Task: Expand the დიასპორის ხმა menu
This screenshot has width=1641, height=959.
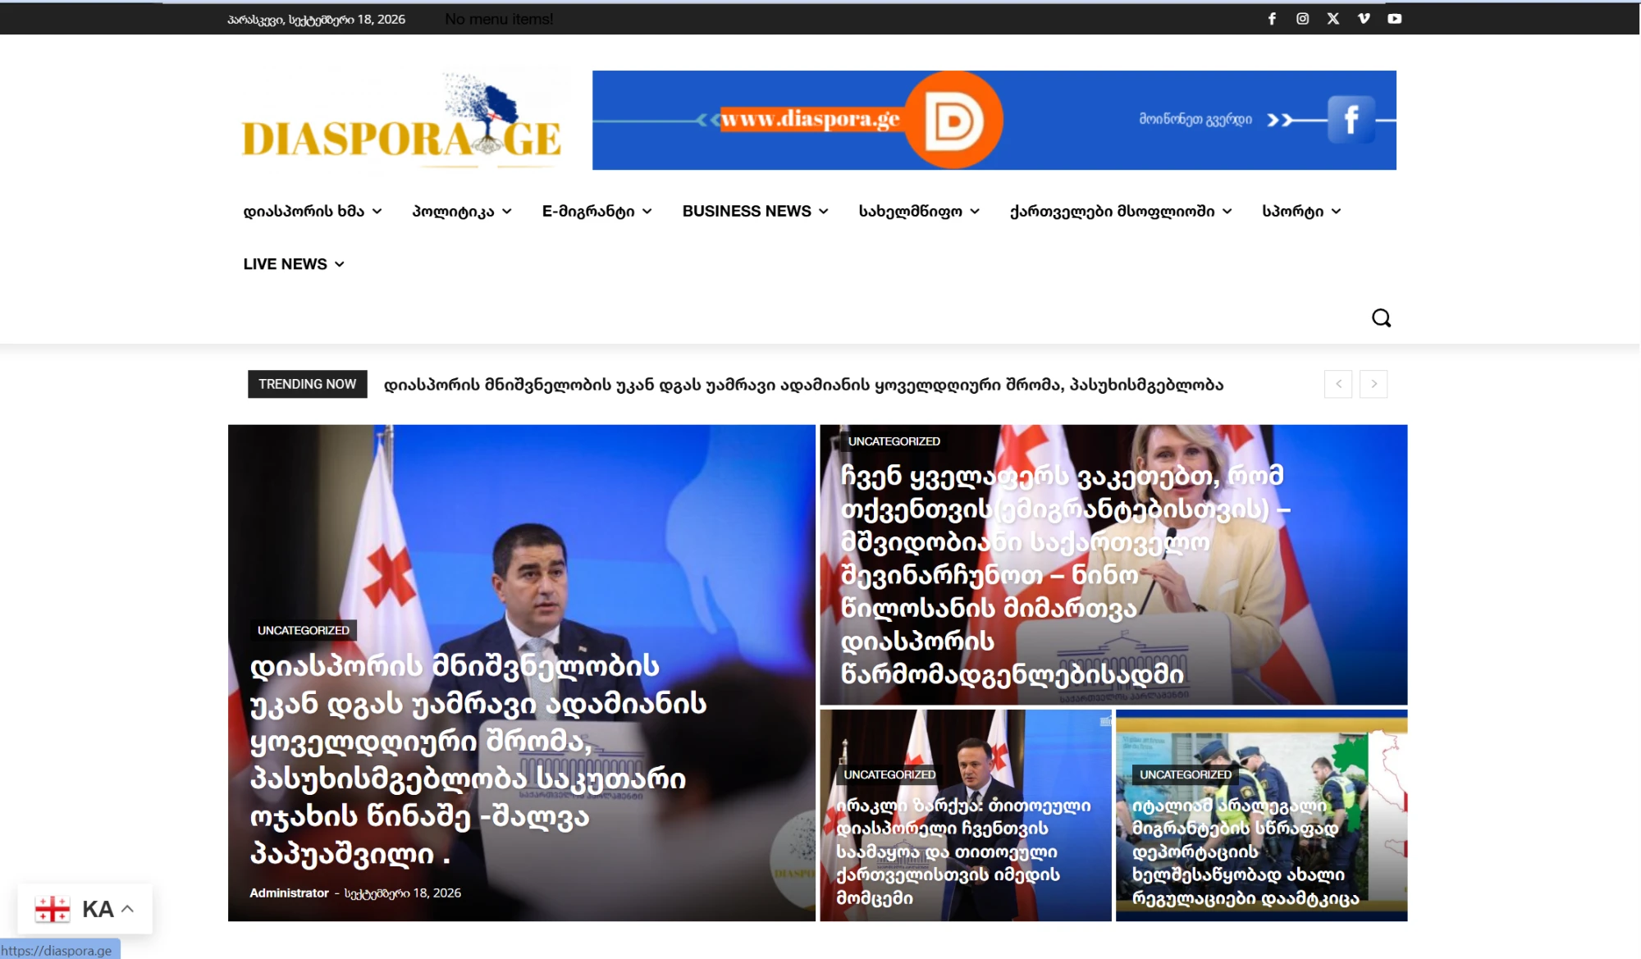Action: pyautogui.click(x=312, y=211)
